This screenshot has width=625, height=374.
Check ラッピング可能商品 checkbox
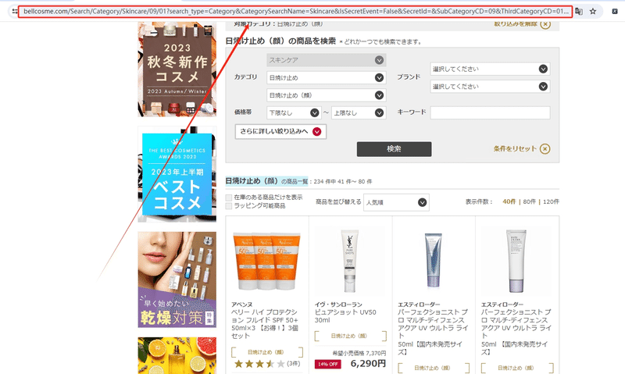[229, 206]
